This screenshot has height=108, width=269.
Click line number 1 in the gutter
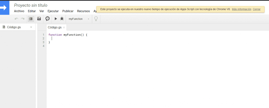(x=43, y=35)
